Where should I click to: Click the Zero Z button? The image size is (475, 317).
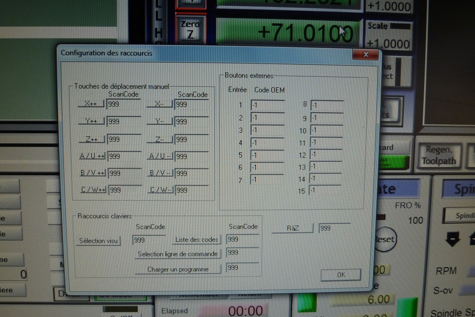pos(190,28)
